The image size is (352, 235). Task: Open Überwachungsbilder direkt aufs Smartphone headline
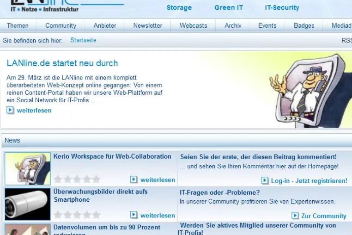click(100, 195)
